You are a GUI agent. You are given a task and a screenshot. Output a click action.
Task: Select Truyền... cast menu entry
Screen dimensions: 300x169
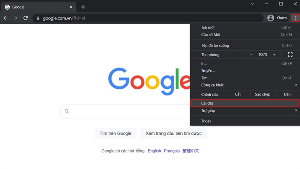tap(245, 71)
